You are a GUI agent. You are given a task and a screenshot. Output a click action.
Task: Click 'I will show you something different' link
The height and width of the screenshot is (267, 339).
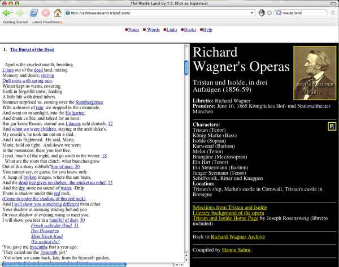pos(45,204)
